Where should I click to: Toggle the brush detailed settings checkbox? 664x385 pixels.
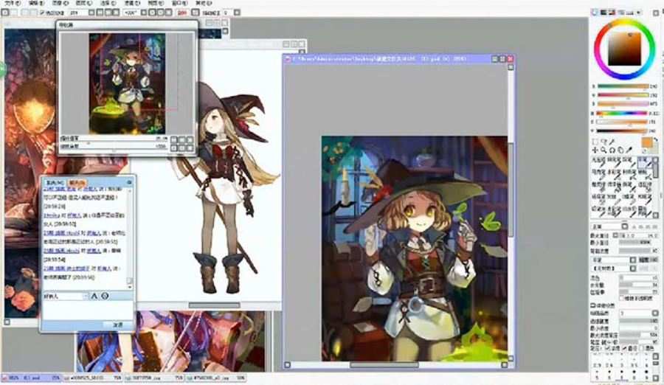tap(592, 305)
